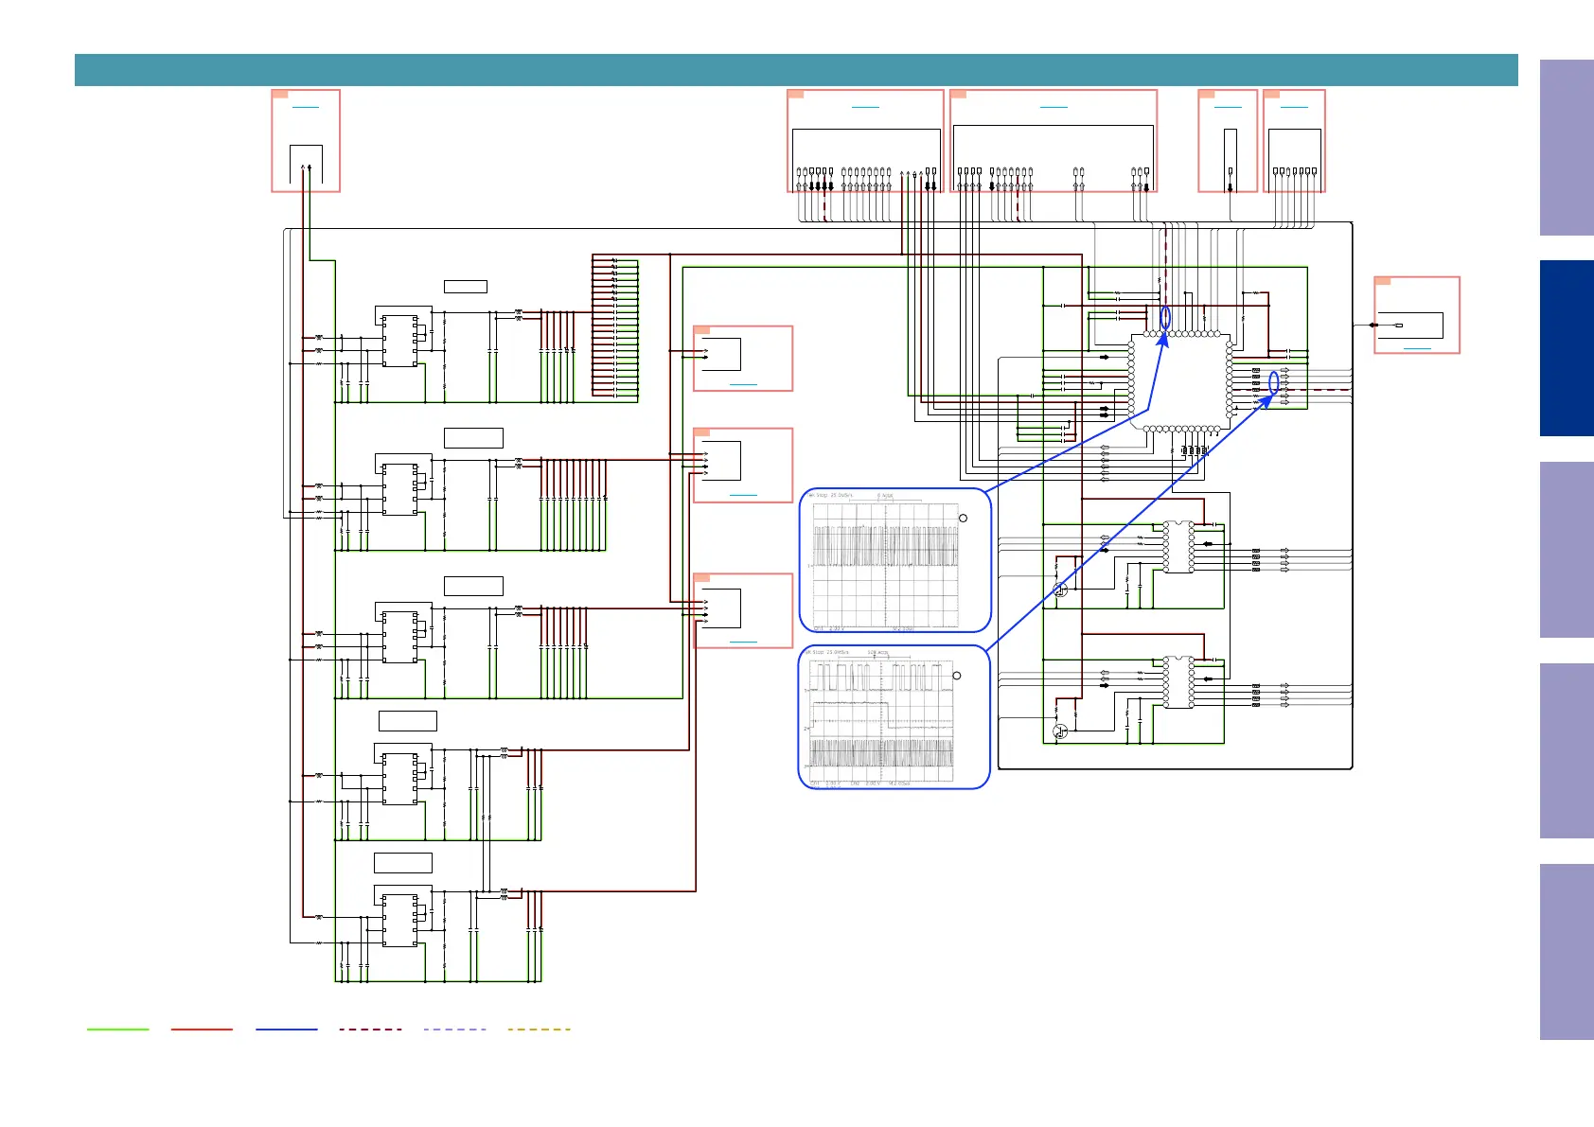Click the dashed dark-red legend swatch
This screenshot has height=1127, width=1594.
click(x=371, y=1029)
